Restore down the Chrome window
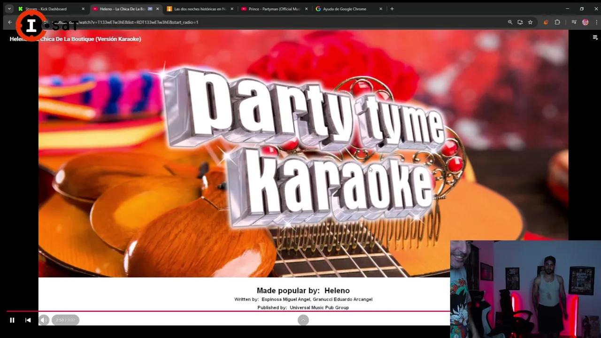 pos(582,9)
